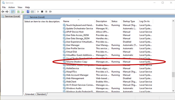Viewport: 175px width, 100px height.
Task: Click the Restart Service icon
Action: click(x=50, y=12)
